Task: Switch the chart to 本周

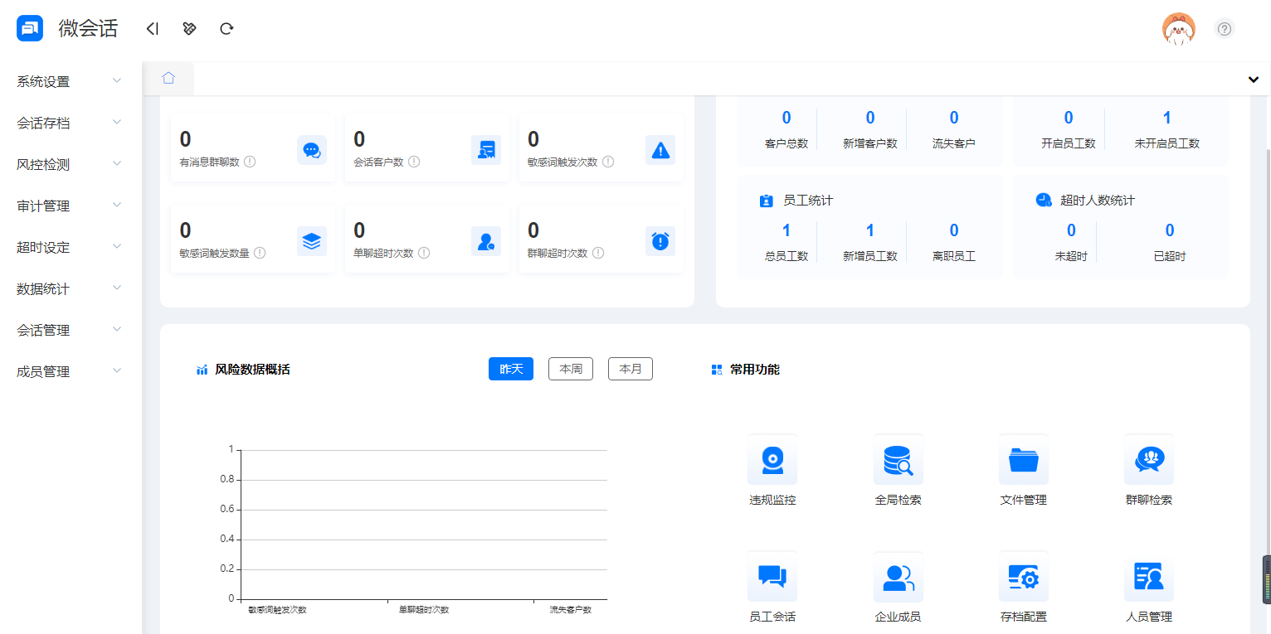Action: tap(570, 369)
